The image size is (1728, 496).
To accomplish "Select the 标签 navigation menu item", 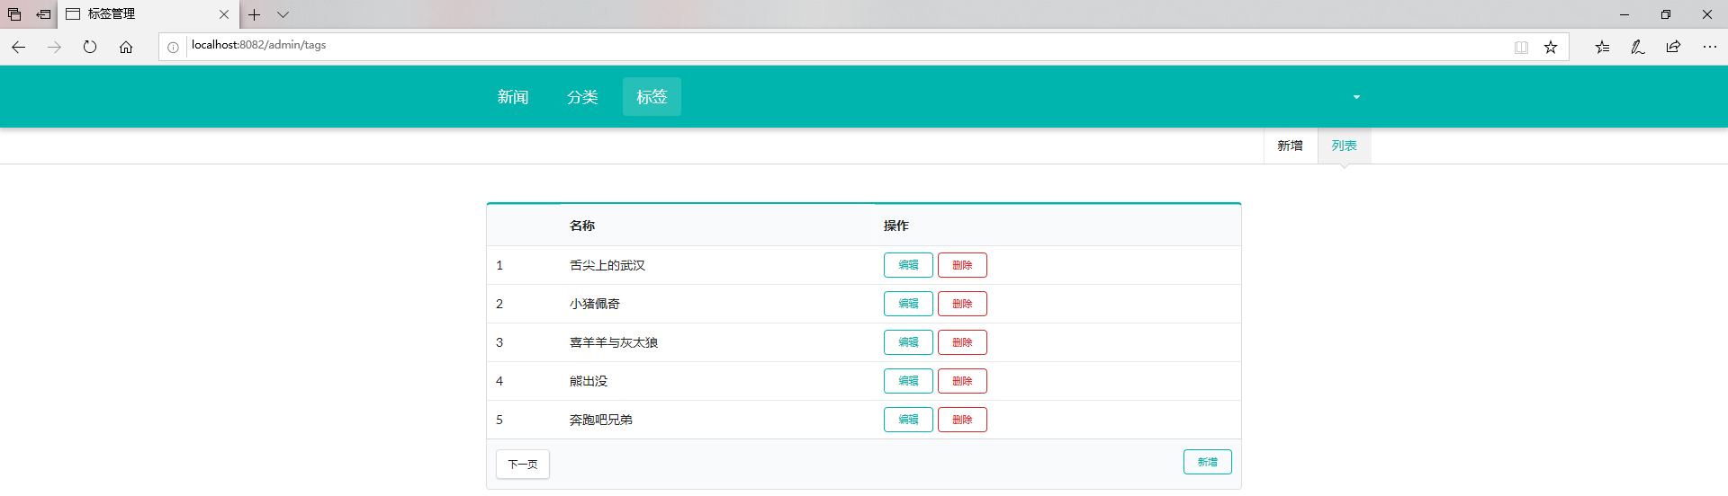I will point(652,97).
